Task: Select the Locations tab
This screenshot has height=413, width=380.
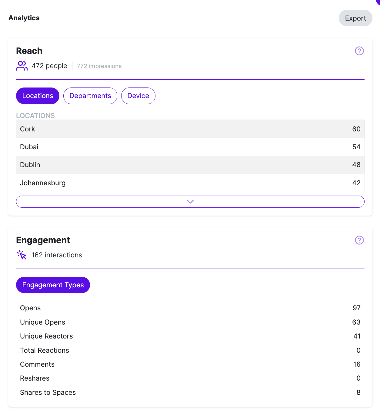Action: [x=38, y=96]
